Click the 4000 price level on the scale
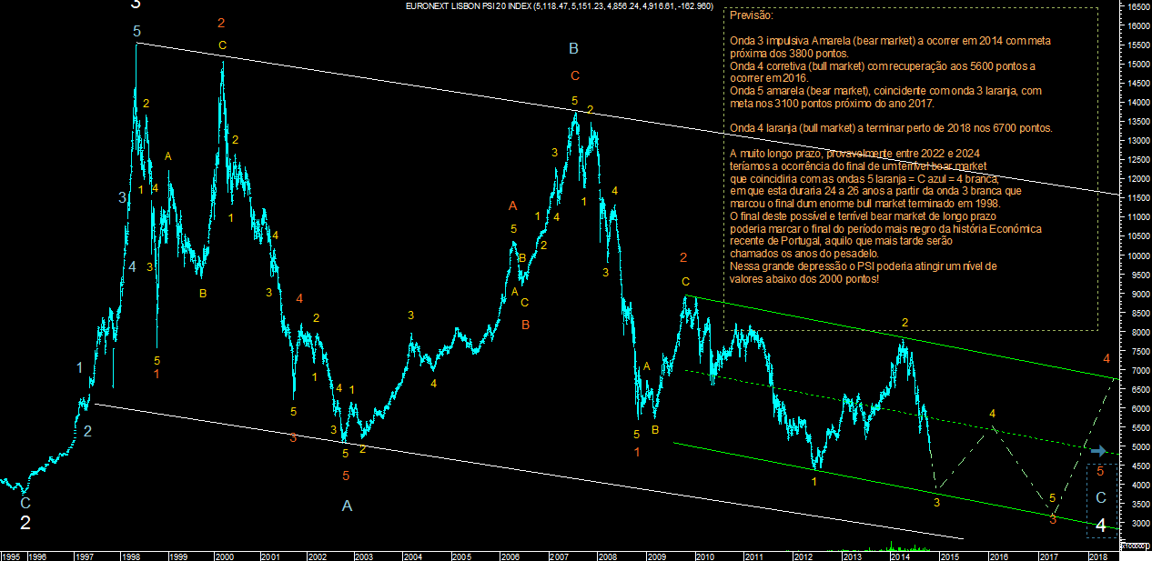 coord(1139,486)
